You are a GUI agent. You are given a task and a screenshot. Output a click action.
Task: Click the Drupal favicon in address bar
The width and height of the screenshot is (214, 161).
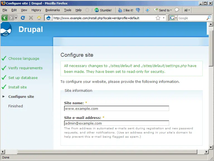point(48,18)
